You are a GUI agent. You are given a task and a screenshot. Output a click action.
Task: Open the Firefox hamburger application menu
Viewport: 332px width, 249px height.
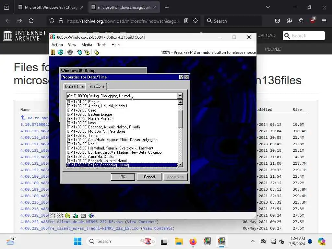324,21
